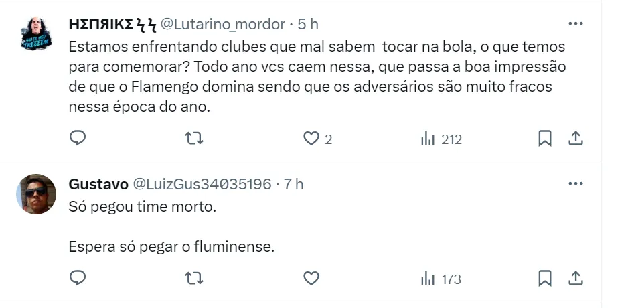This screenshot has height=308, width=630.
Task: Repost Gustavo's tweet
Action: [194, 278]
